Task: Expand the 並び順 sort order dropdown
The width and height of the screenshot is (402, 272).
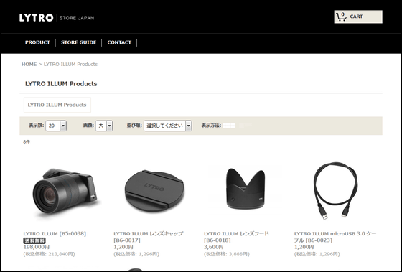Action: point(168,126)
